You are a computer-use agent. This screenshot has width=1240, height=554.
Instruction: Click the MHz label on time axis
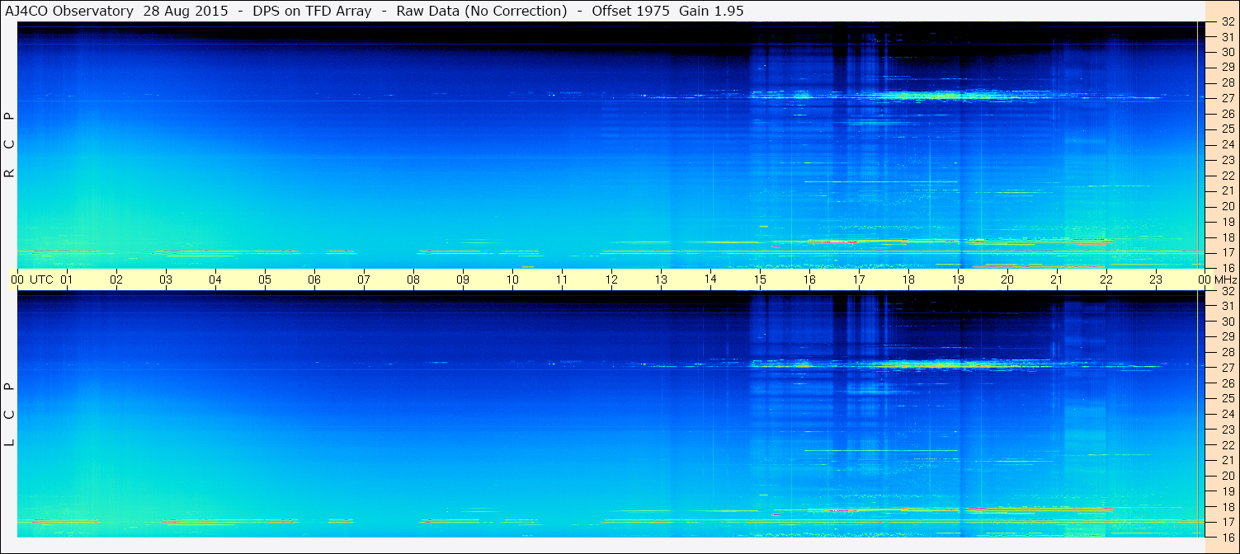[1227, 279]
